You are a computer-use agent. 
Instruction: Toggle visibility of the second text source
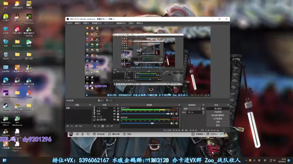tap(114, 111)
